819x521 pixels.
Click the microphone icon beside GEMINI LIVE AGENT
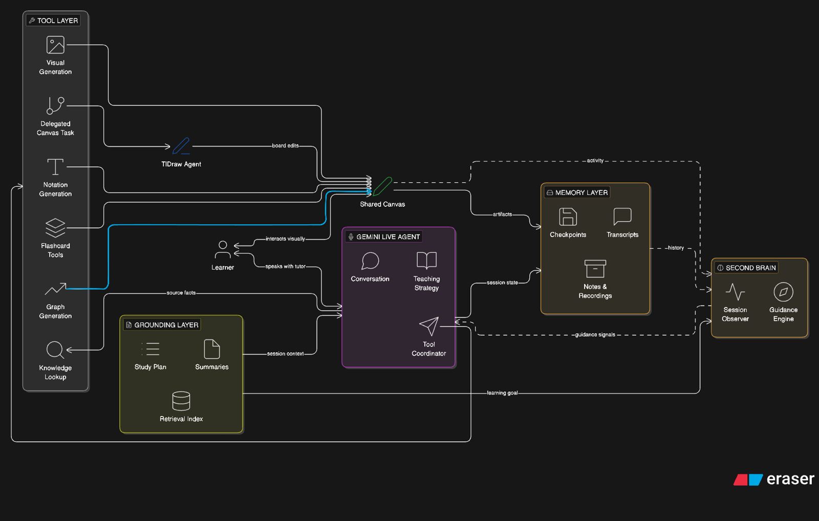tap(351, 236)
